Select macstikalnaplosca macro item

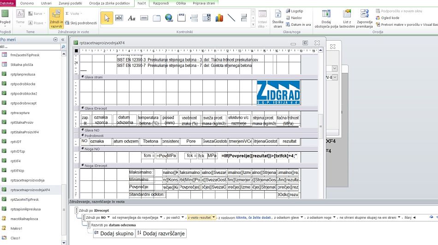tap(24, 219)
